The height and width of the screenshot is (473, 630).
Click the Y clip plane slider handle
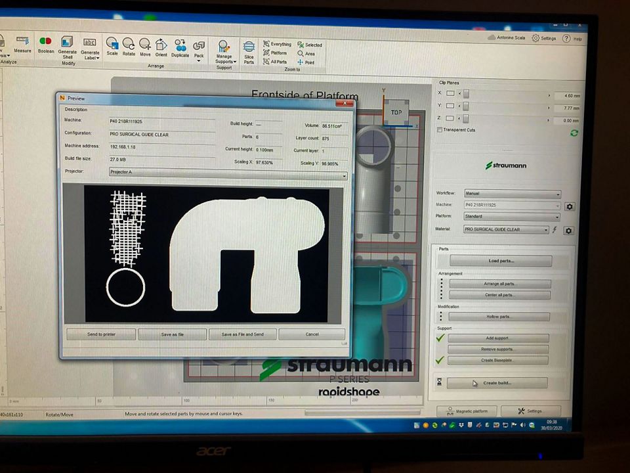click(466, 106)
